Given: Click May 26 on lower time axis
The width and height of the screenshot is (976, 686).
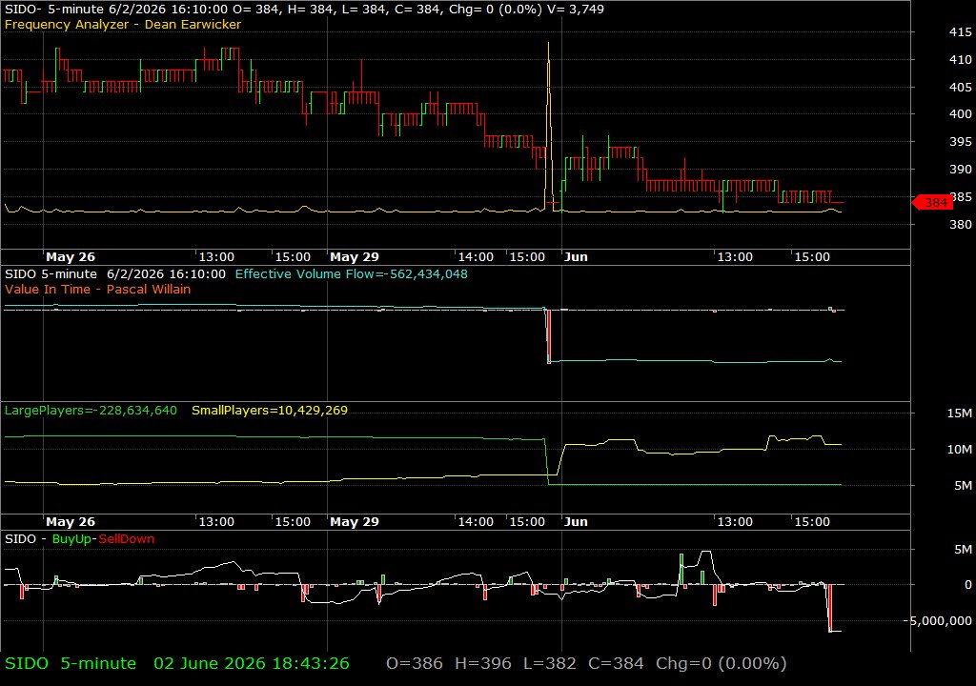Looking at the screenshot, I should (x=71, y=522).
